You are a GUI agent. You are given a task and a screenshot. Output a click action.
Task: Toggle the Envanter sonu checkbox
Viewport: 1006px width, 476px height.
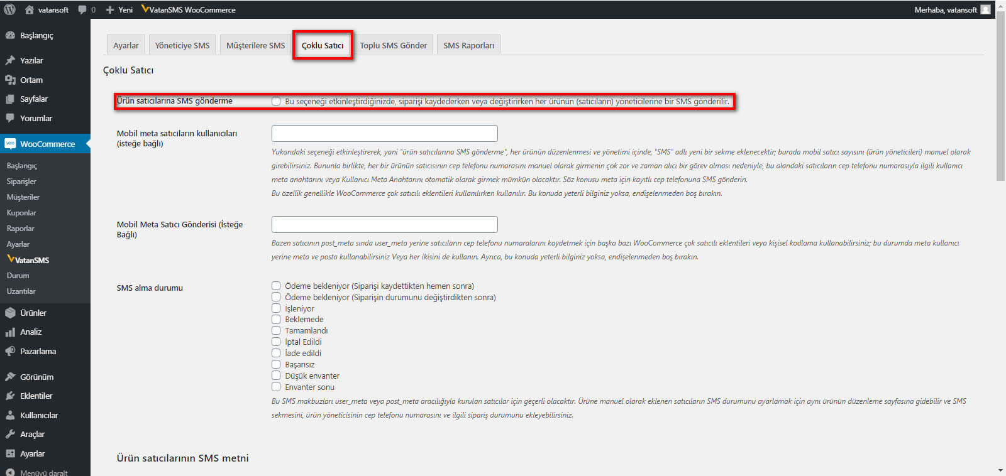[x=276, y=387]
